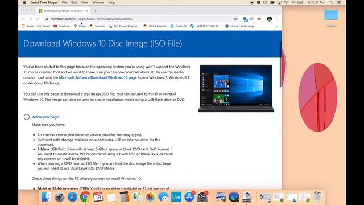Open System Preferences from the Dock

202,197
